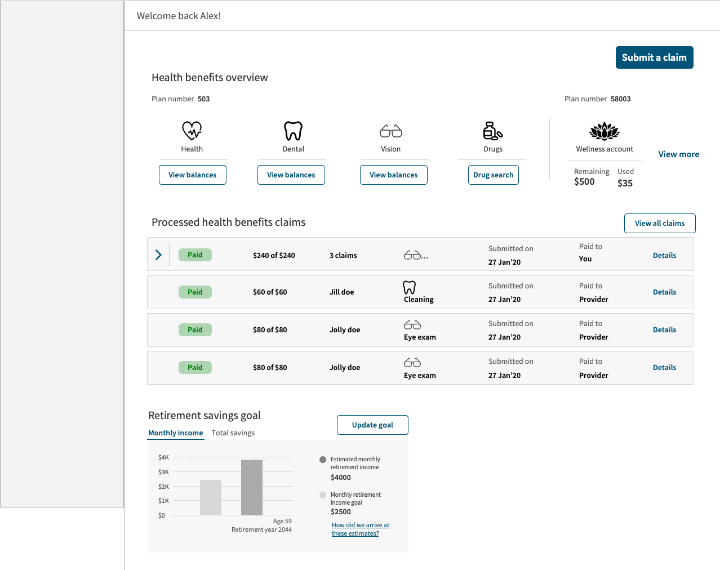Click the '3 claims' text
Viewport: 720px width, 570px height.
pyautogui.click(x=343, y=255)
